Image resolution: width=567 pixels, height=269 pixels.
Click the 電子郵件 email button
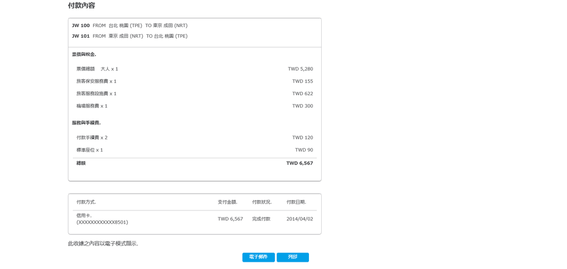(259, 257)
